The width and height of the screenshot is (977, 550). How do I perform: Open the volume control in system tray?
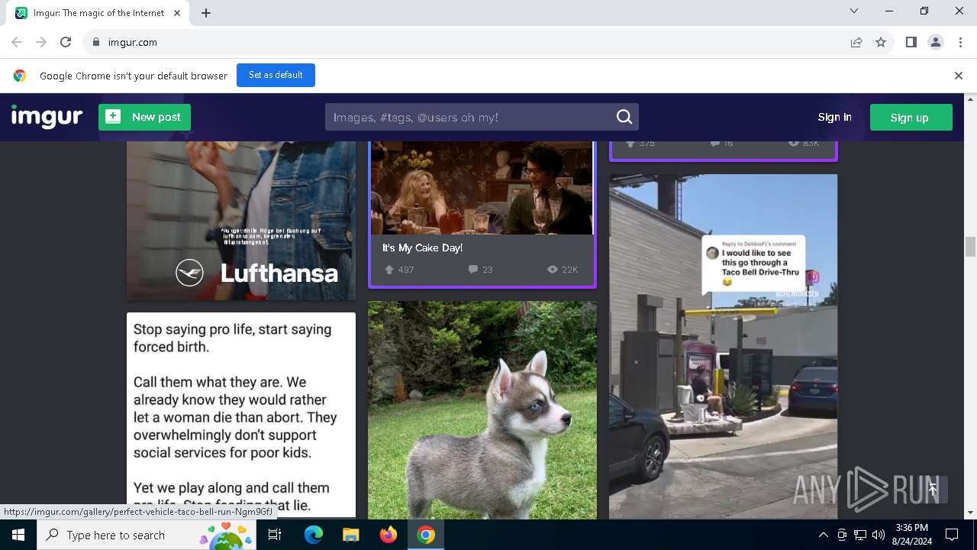click(x=878, y=535)
